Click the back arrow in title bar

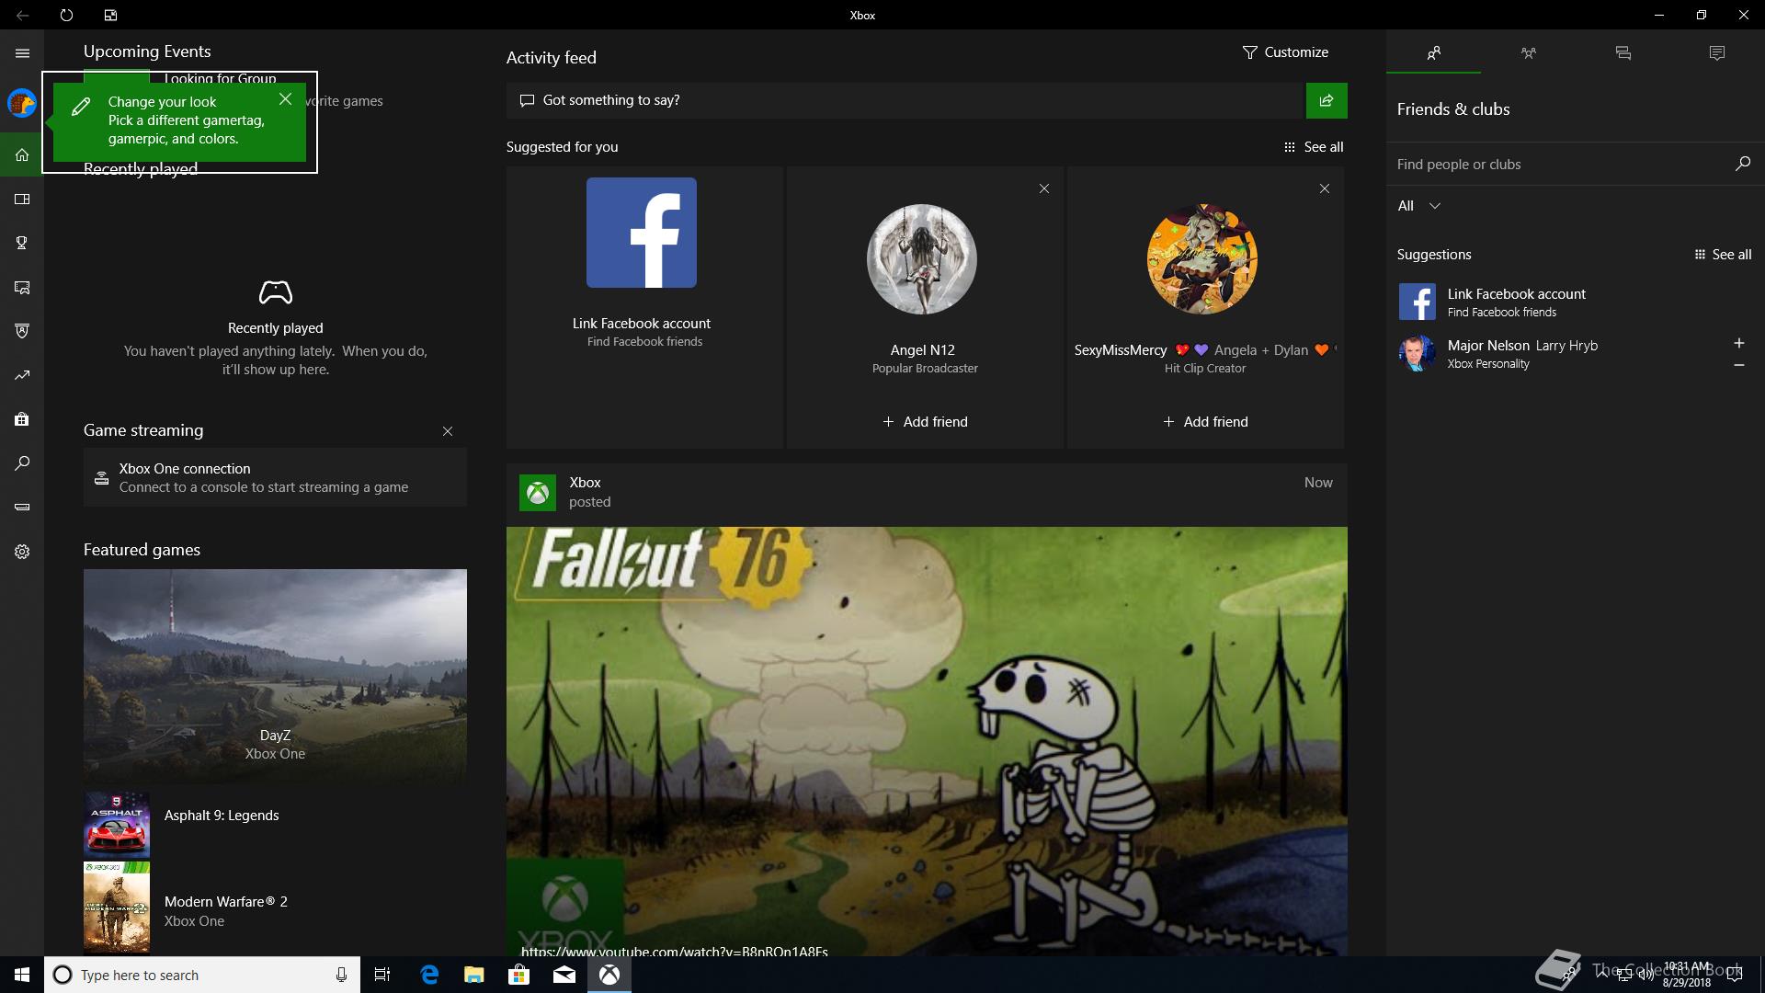[x=22, y=15]
